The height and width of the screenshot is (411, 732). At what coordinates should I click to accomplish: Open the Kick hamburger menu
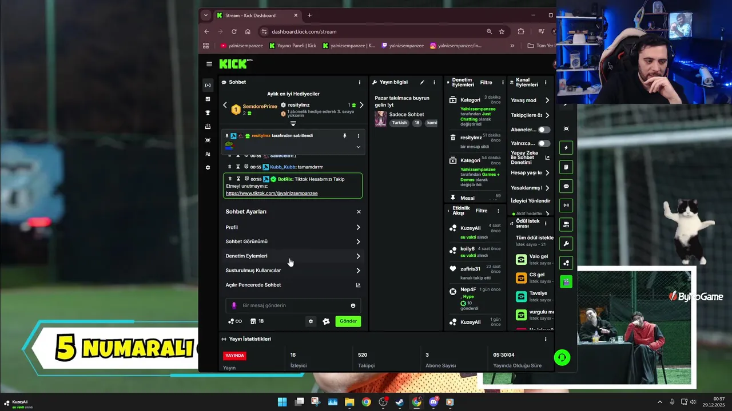point(209,64)
